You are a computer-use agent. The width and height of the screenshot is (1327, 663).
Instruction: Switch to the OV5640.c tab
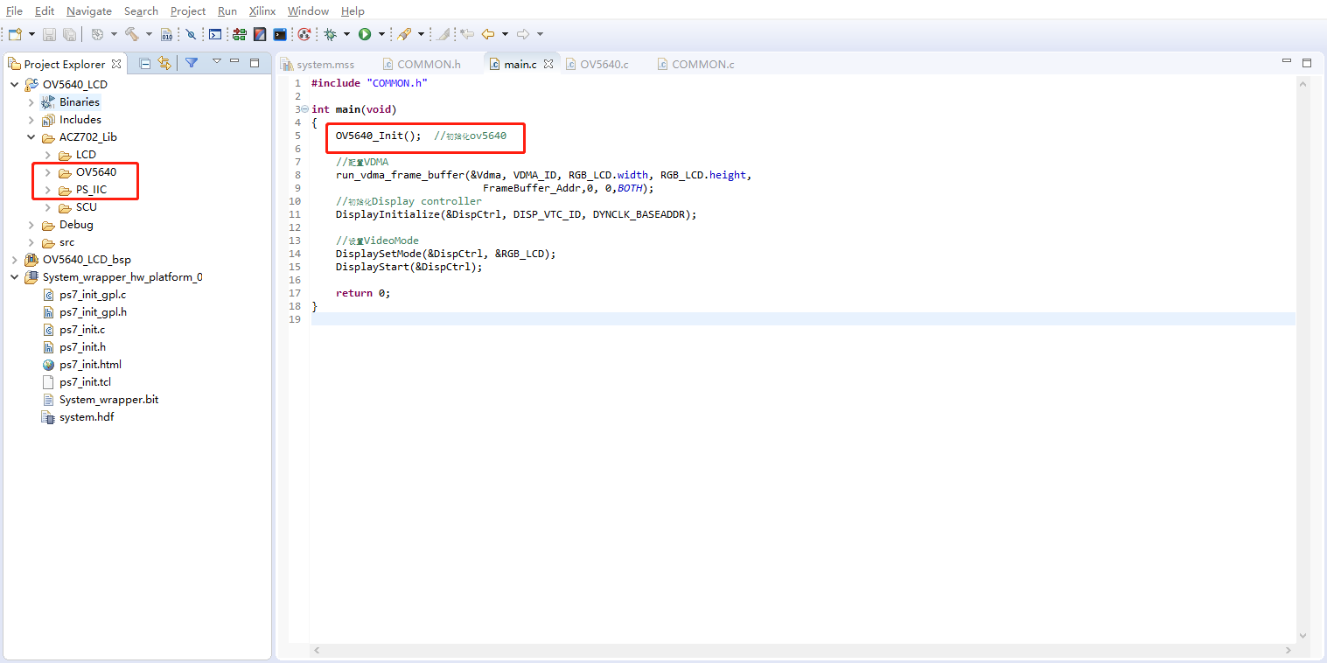click(597, 64)
